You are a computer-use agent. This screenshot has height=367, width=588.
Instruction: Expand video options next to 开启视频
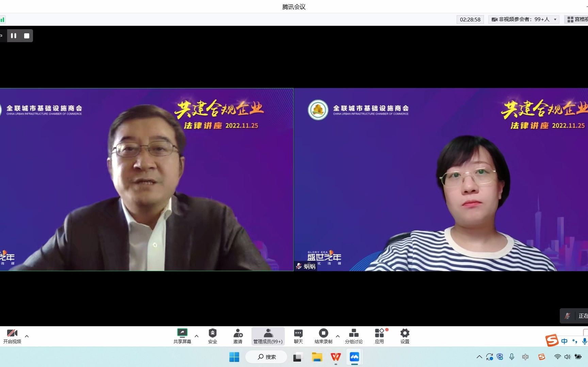click(27, 336)
